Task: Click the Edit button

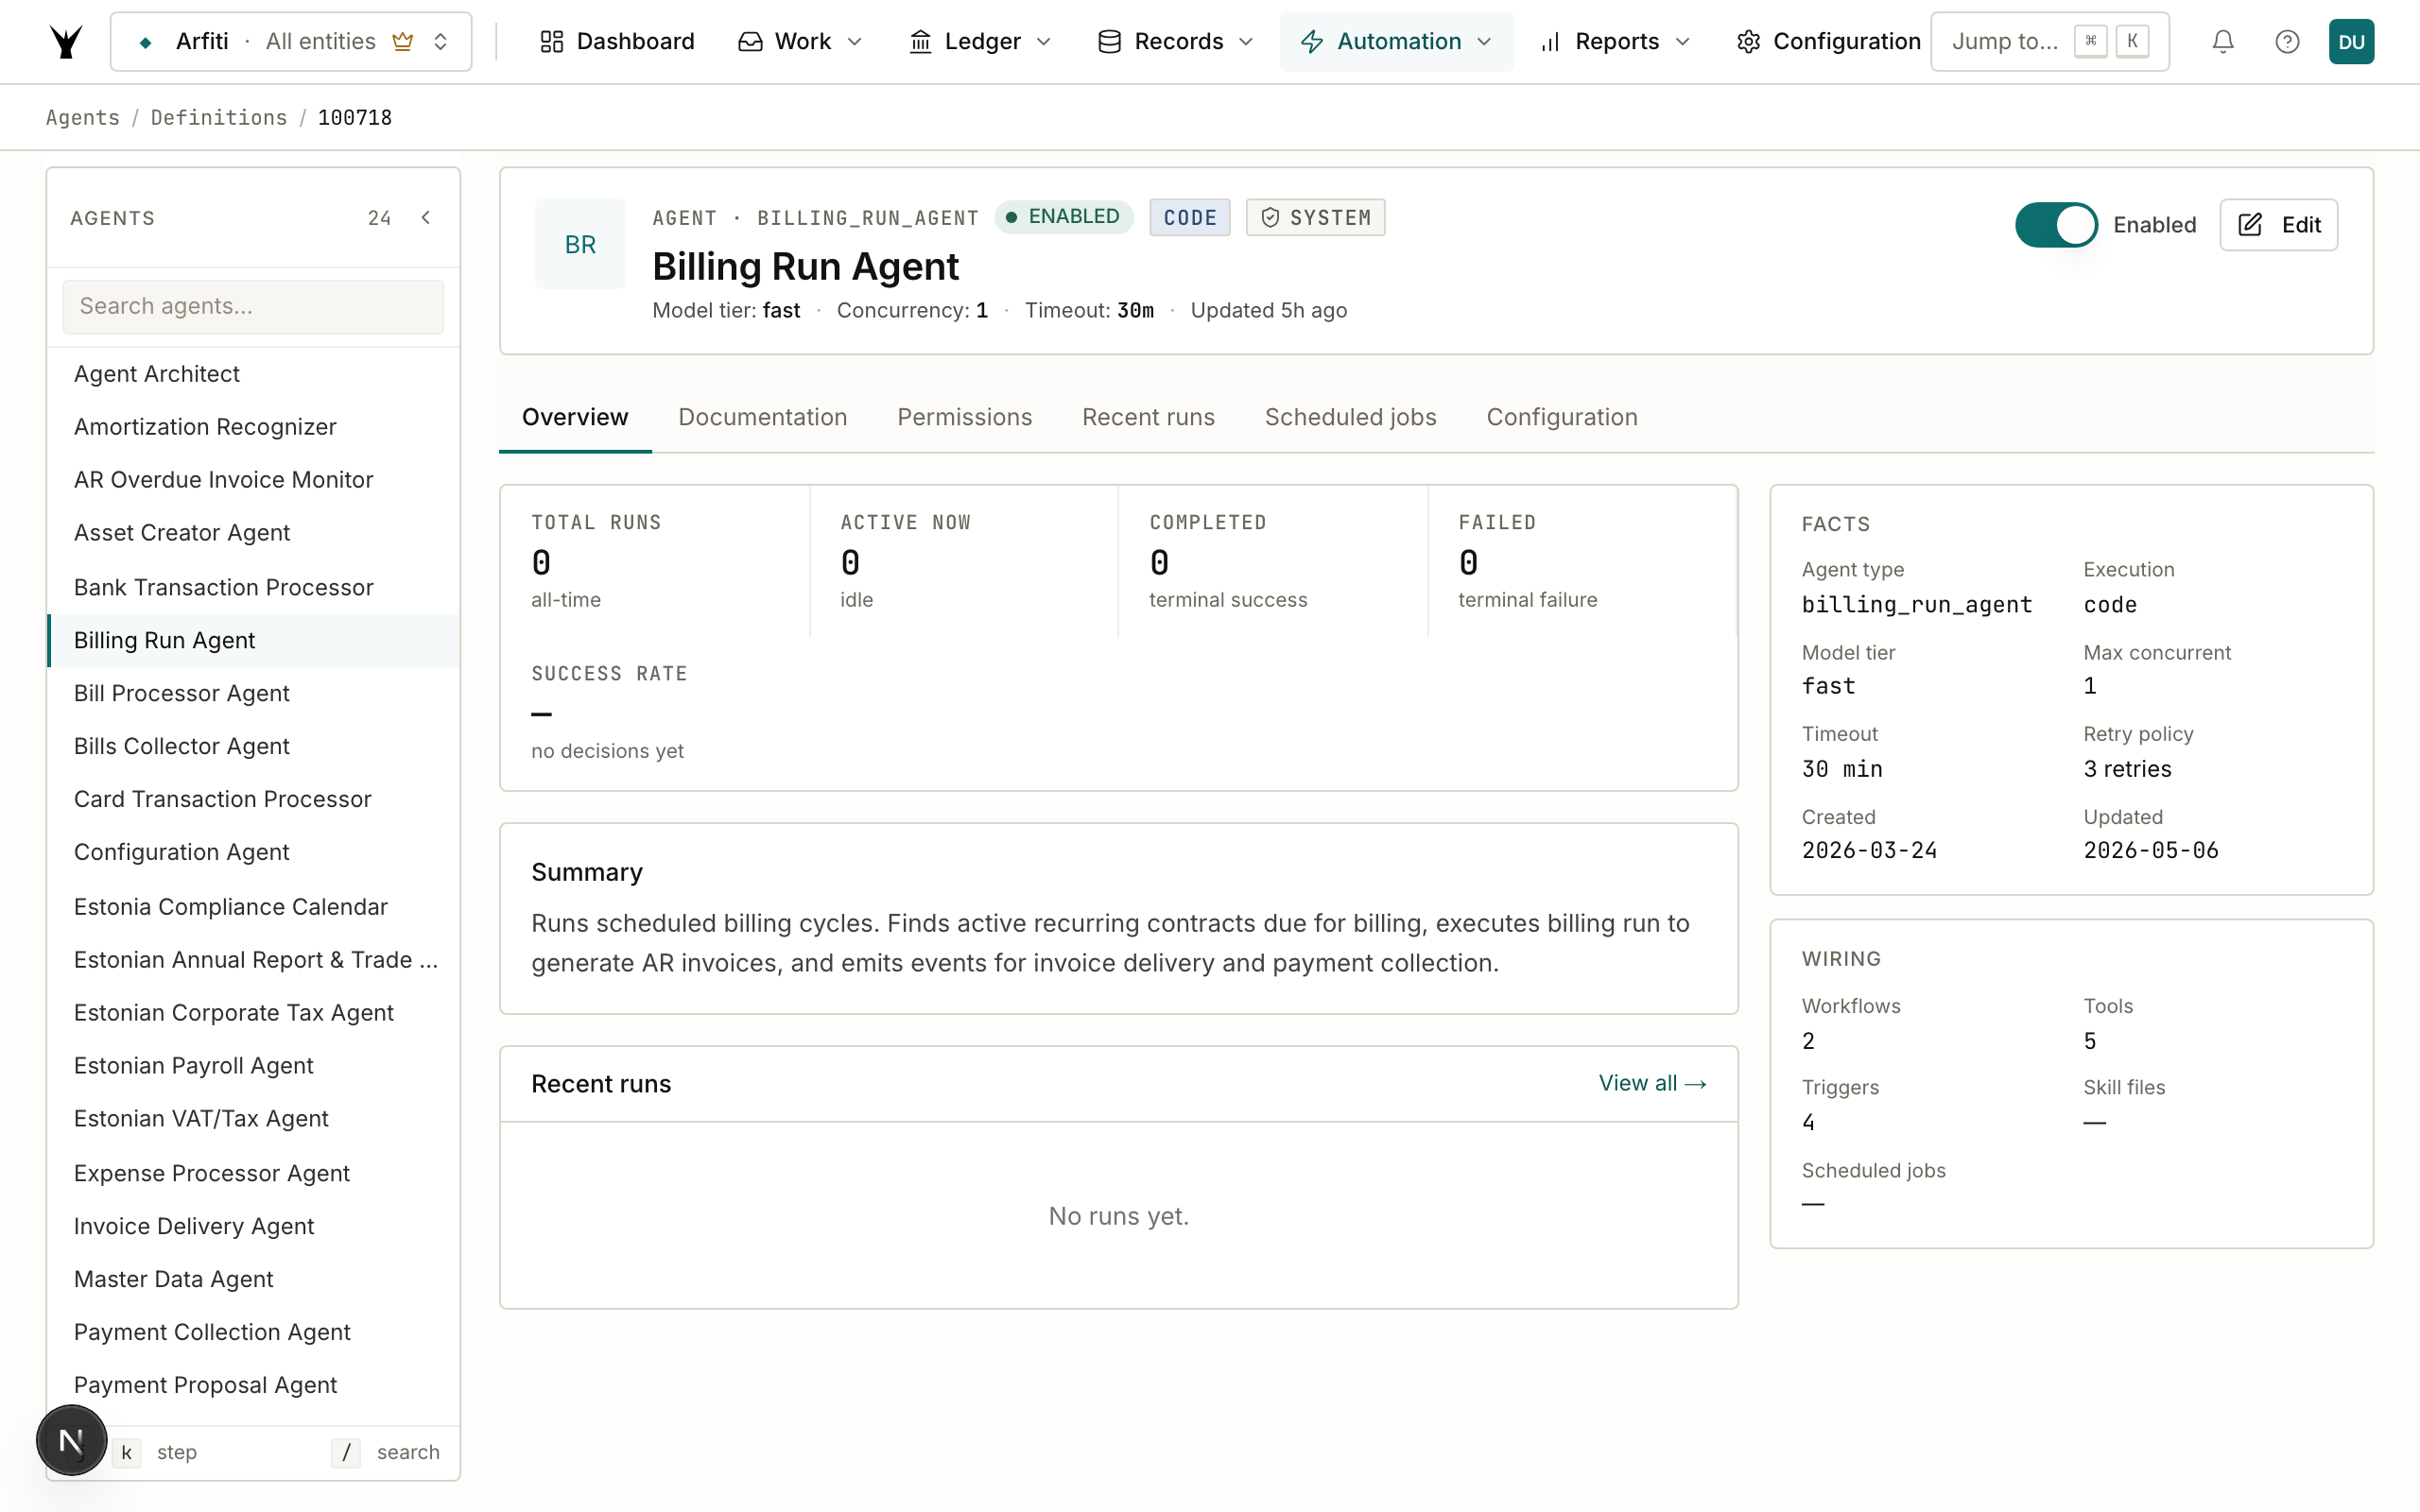Action: pyautogui.click(x=2278, y=224)
